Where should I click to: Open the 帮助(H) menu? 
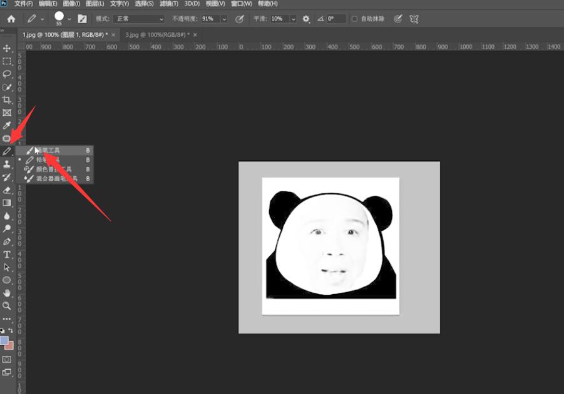click(x=268, y=4)
